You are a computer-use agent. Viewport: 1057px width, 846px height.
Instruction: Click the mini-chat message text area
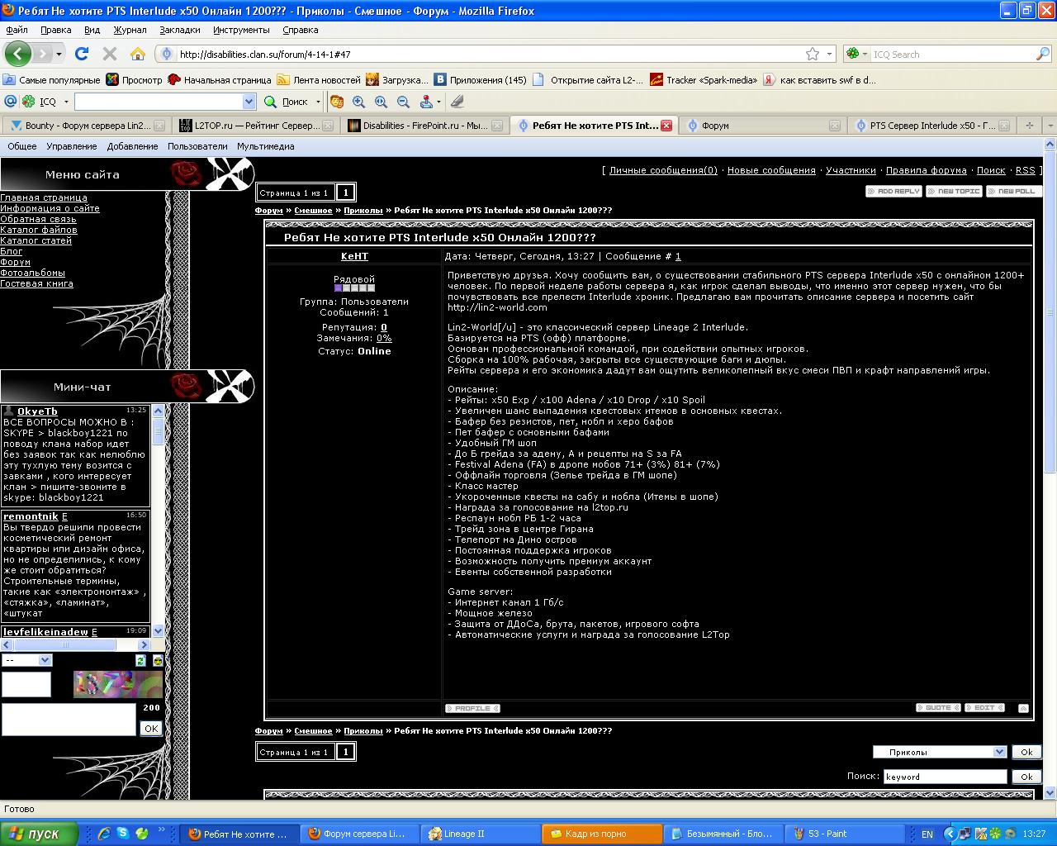click(69, 719)
